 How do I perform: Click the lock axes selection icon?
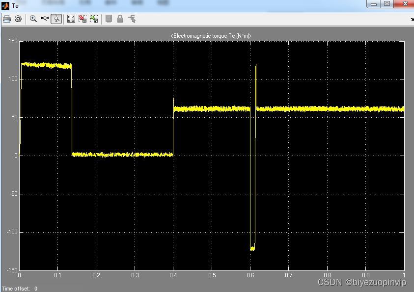tap(120, 19)
